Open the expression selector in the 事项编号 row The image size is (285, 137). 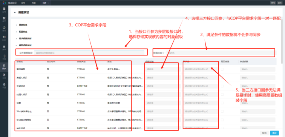point(201,69)
